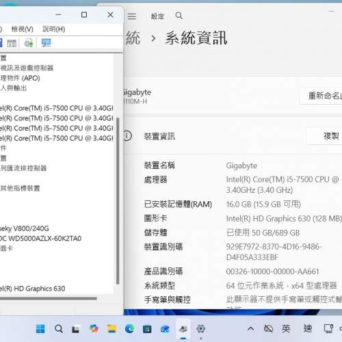Select the V800/240G disk drive entry
This screenshot has width=342, height=342.
pos(25,228)
